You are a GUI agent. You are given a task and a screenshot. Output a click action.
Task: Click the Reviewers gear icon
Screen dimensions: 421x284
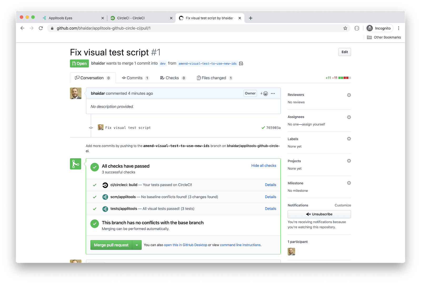[x=349, y=95]
